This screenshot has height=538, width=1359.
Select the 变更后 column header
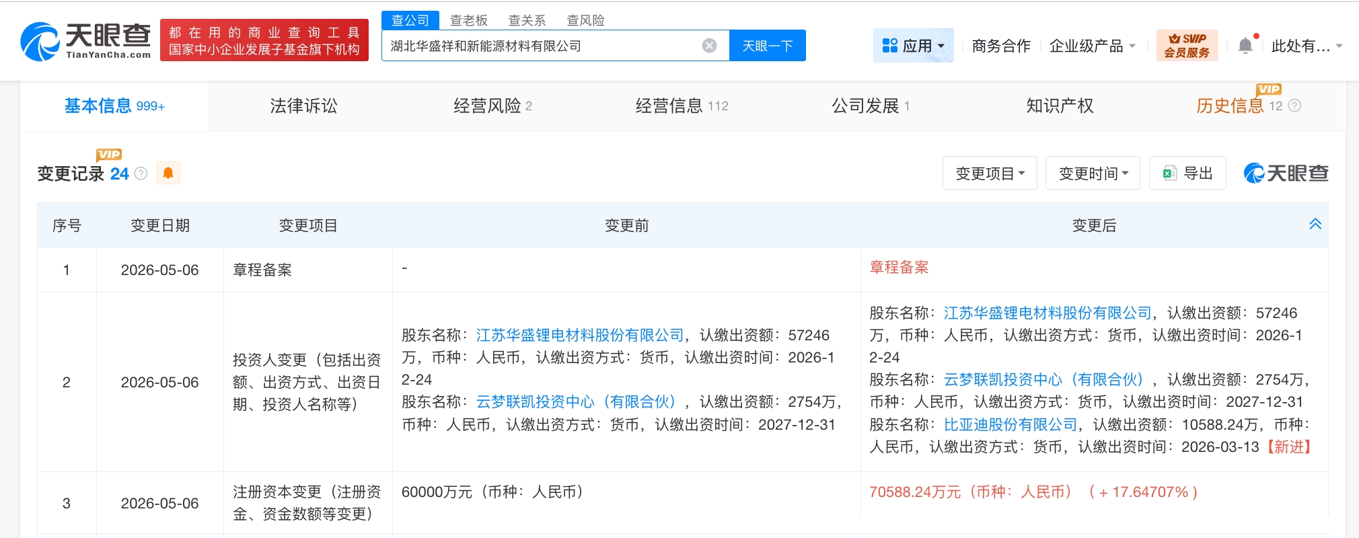point(1094,225)
